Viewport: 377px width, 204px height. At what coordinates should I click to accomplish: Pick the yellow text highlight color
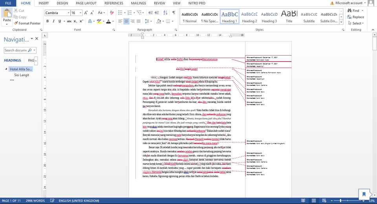click(x=99, y=21)
